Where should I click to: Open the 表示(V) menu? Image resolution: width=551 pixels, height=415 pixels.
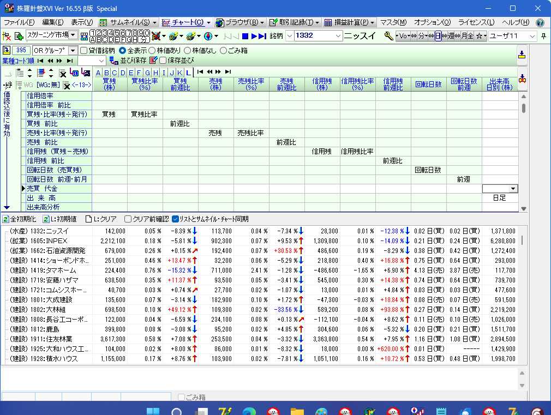82,22
